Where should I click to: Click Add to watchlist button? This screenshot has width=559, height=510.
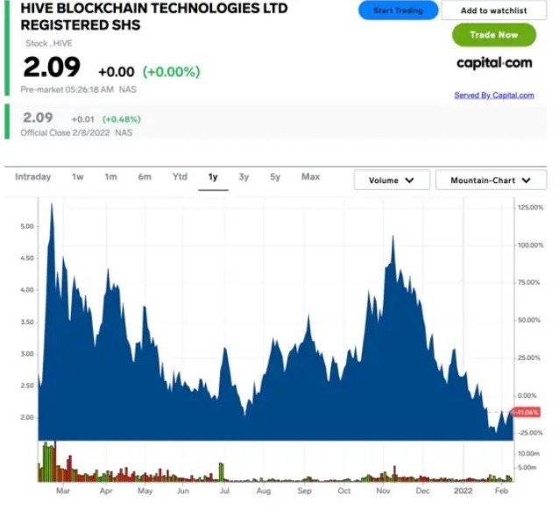click(x=493, y=11)
